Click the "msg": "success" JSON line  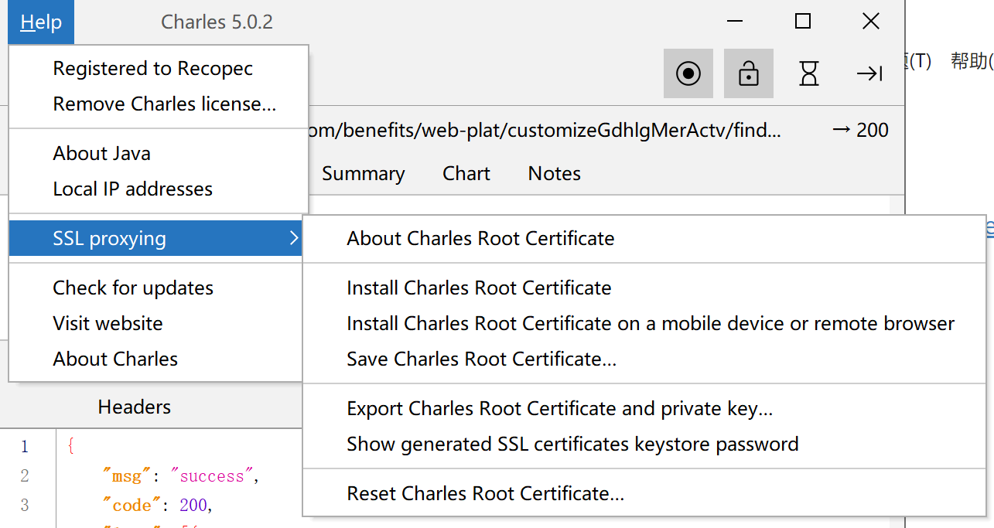(179, 475)
